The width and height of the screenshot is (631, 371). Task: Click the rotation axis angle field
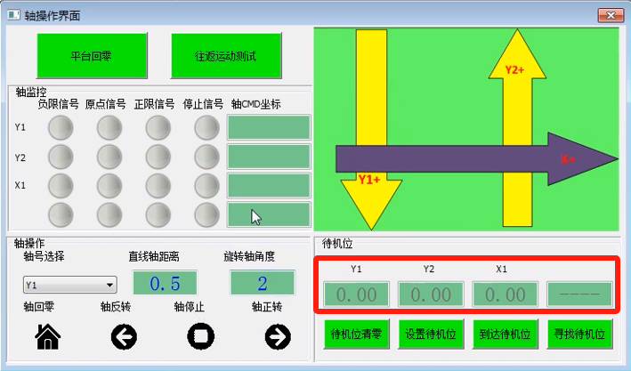pos(262,284)
